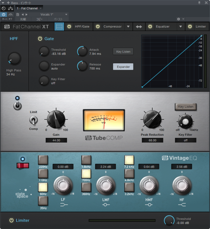
Task: Select the 110Hz LF frequency button
Action: click(43, 174)
